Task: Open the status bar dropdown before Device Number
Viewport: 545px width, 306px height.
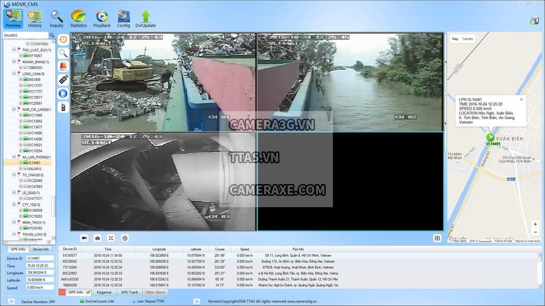Action: click(11, 301)
